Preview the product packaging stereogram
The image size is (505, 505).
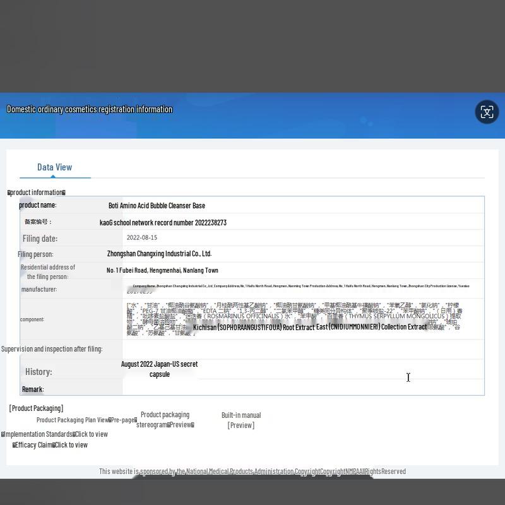pos(181,425)
